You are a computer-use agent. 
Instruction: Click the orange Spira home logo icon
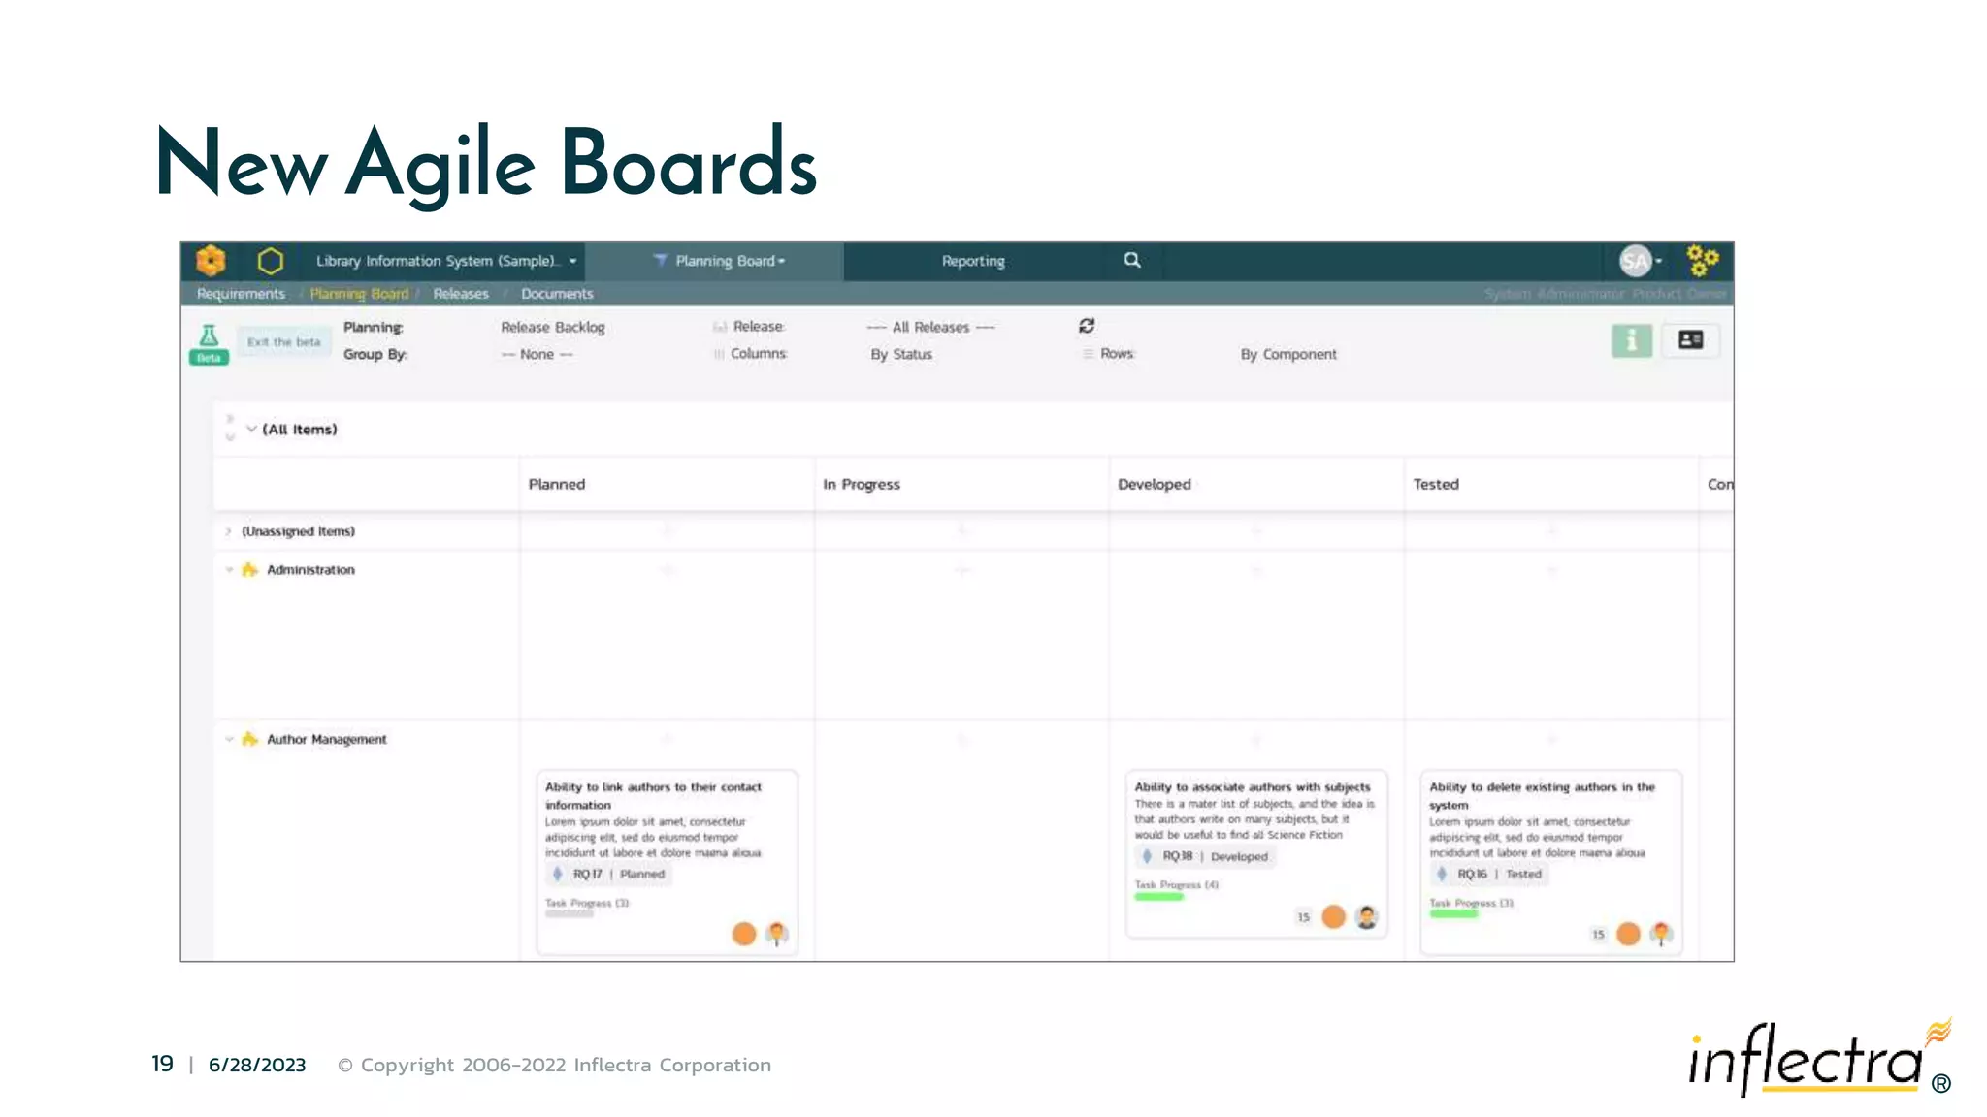(211, 261)
